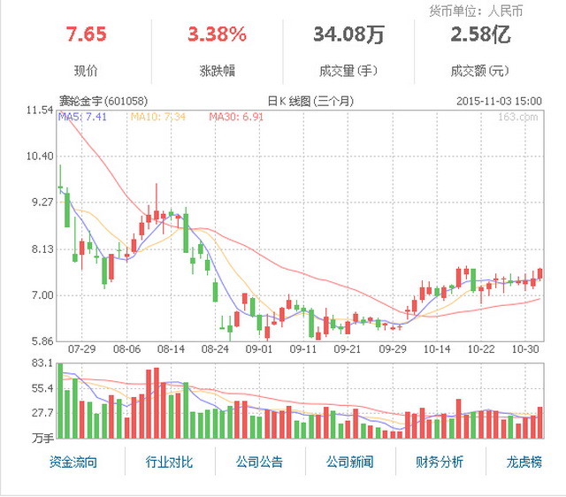Viewport: 566px width, 497px height.
Task: Click the 货币单位：人民币 text
Action: coord(476,11)
